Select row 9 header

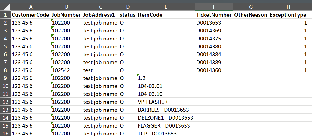pyautogui.click(x=5, y=78)
